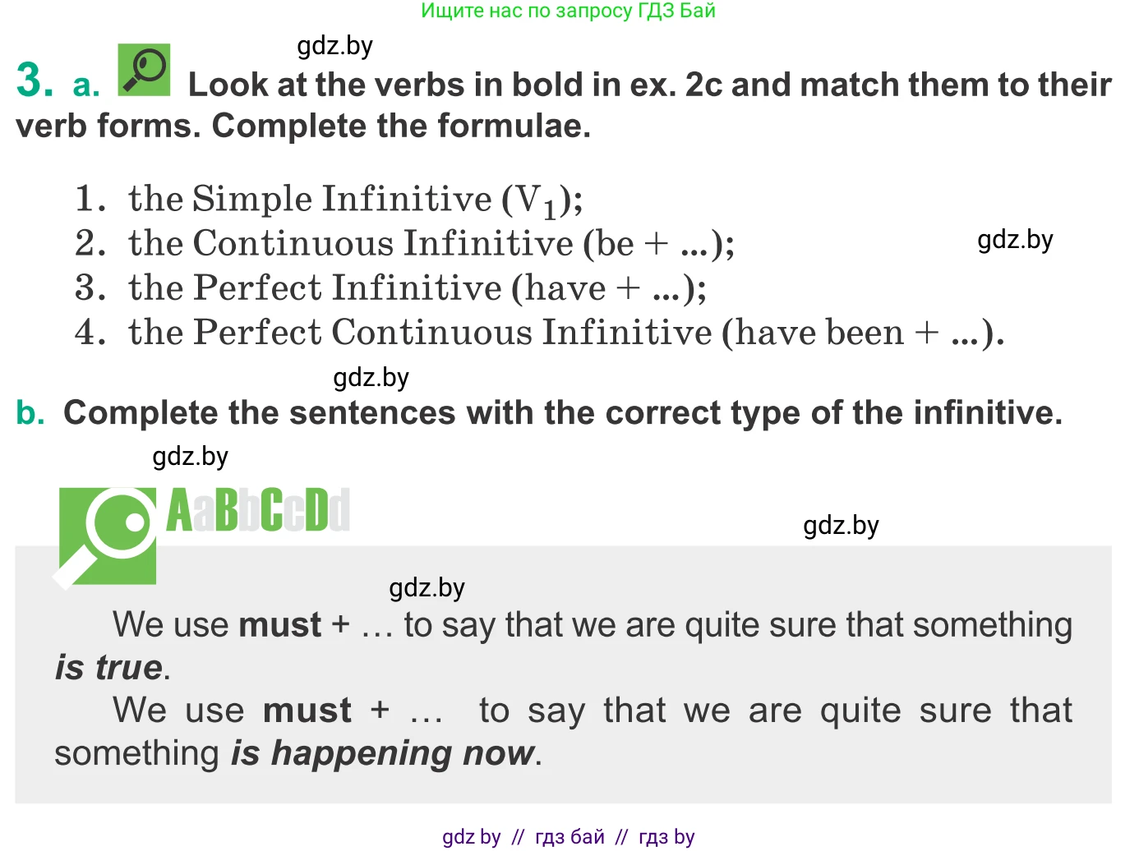Image resolution: width=1139 pixels, height=851 pixels.
Task: Click the bold word "must" before "to say that we are quite sure that something"
Action: 279,625
